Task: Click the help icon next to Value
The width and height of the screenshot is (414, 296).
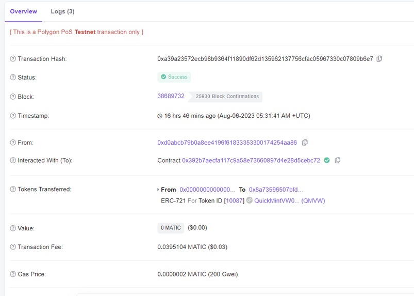Action: (13, 228)
